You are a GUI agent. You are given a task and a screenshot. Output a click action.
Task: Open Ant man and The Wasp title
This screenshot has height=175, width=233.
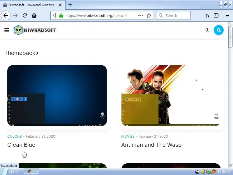pos(151,145)
